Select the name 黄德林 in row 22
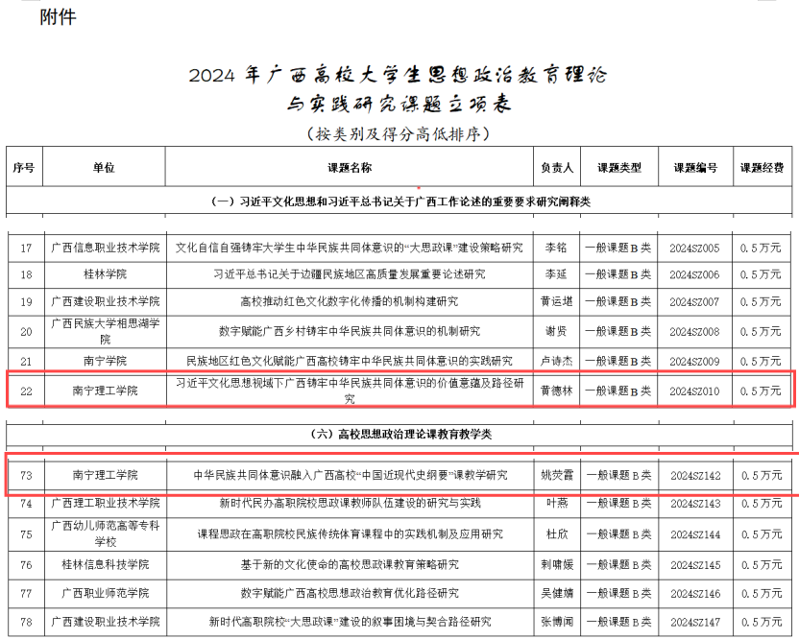 [557, 390]
